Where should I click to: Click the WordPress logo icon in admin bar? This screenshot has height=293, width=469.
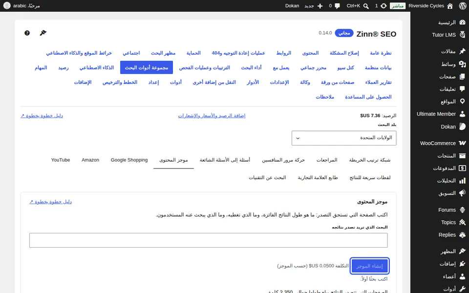click(x=463, y=6)
